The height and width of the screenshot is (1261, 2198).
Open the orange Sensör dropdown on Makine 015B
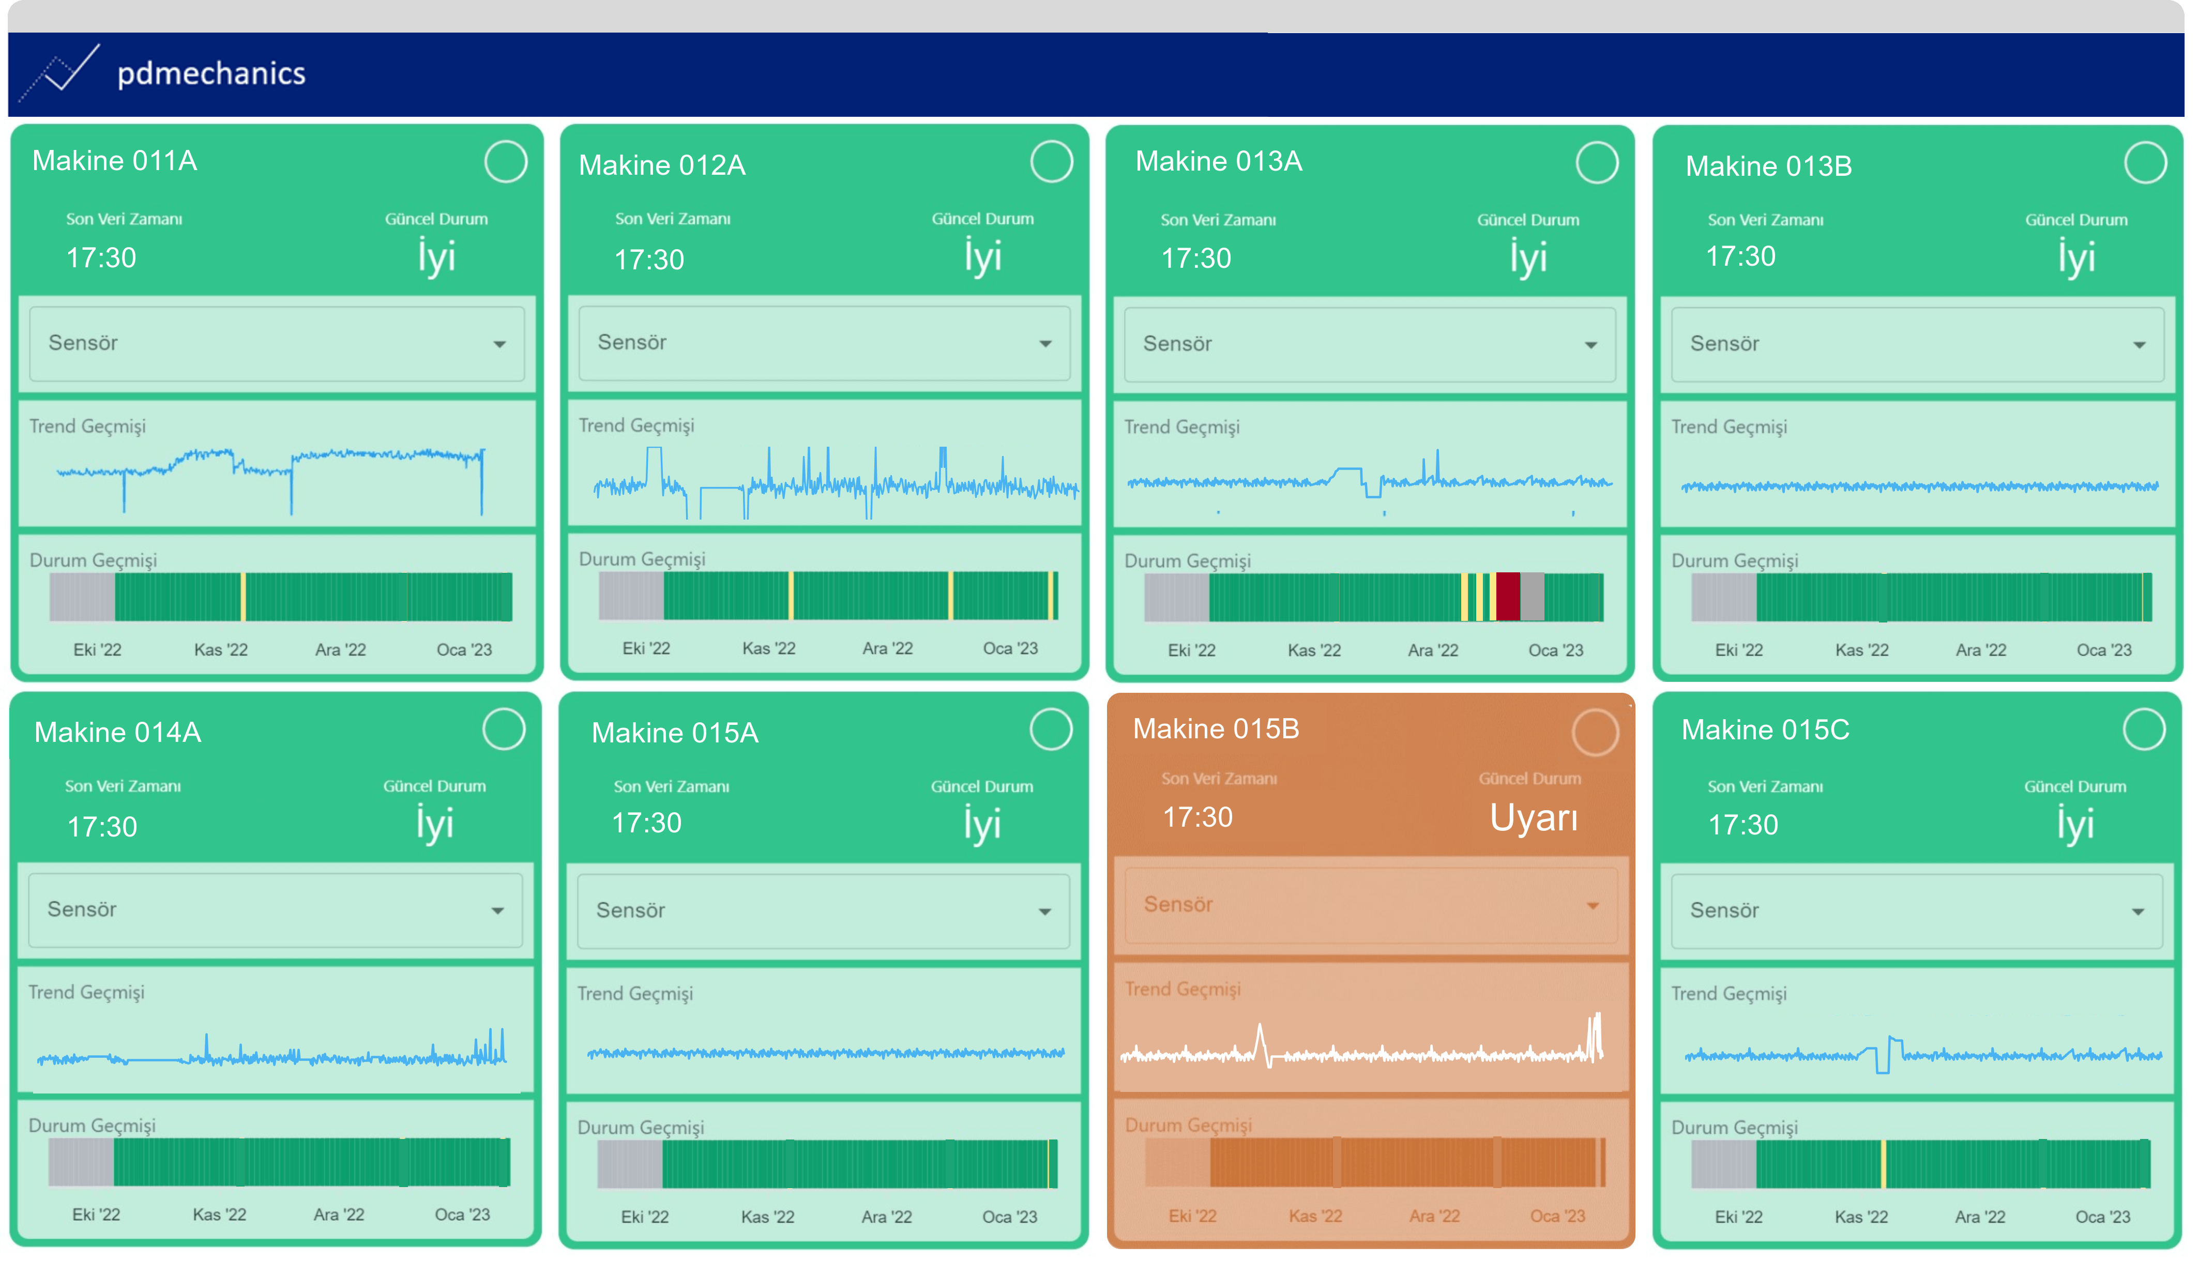pyautogui.click(x=1370, y=905)
